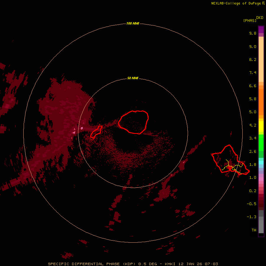Click the TH threshold legend label
This screenshot has height=266, width=266.
click(x=254, y=230)
